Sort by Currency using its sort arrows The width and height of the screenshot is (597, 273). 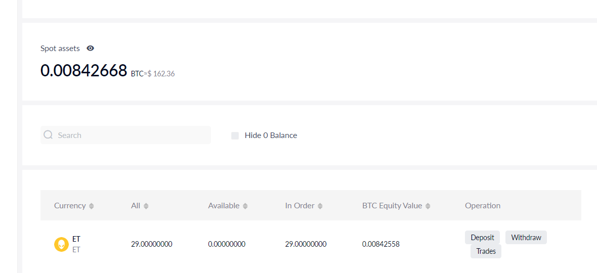92,206
